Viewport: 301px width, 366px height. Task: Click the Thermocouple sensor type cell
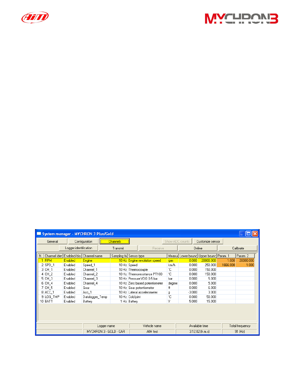(x=147, y=270)
